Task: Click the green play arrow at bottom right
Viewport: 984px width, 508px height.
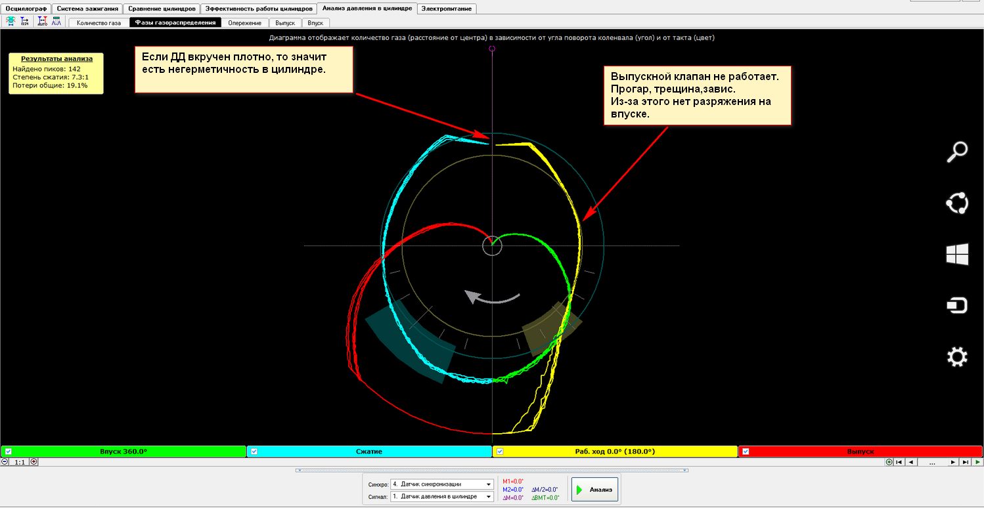Action: click(x=977, y=462)
